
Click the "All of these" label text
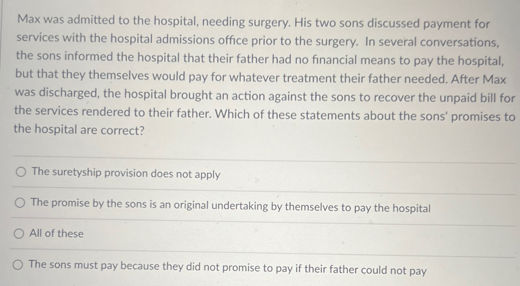point(56,234)
